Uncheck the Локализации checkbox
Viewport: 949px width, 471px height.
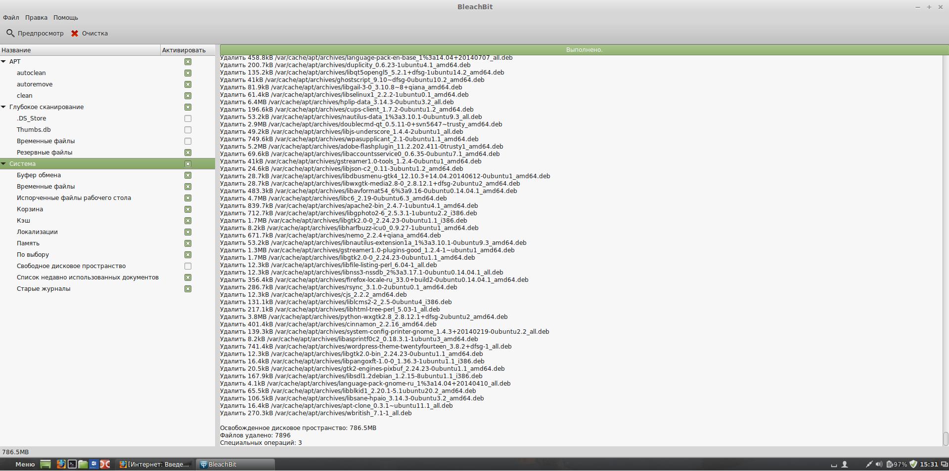[188, 232]
